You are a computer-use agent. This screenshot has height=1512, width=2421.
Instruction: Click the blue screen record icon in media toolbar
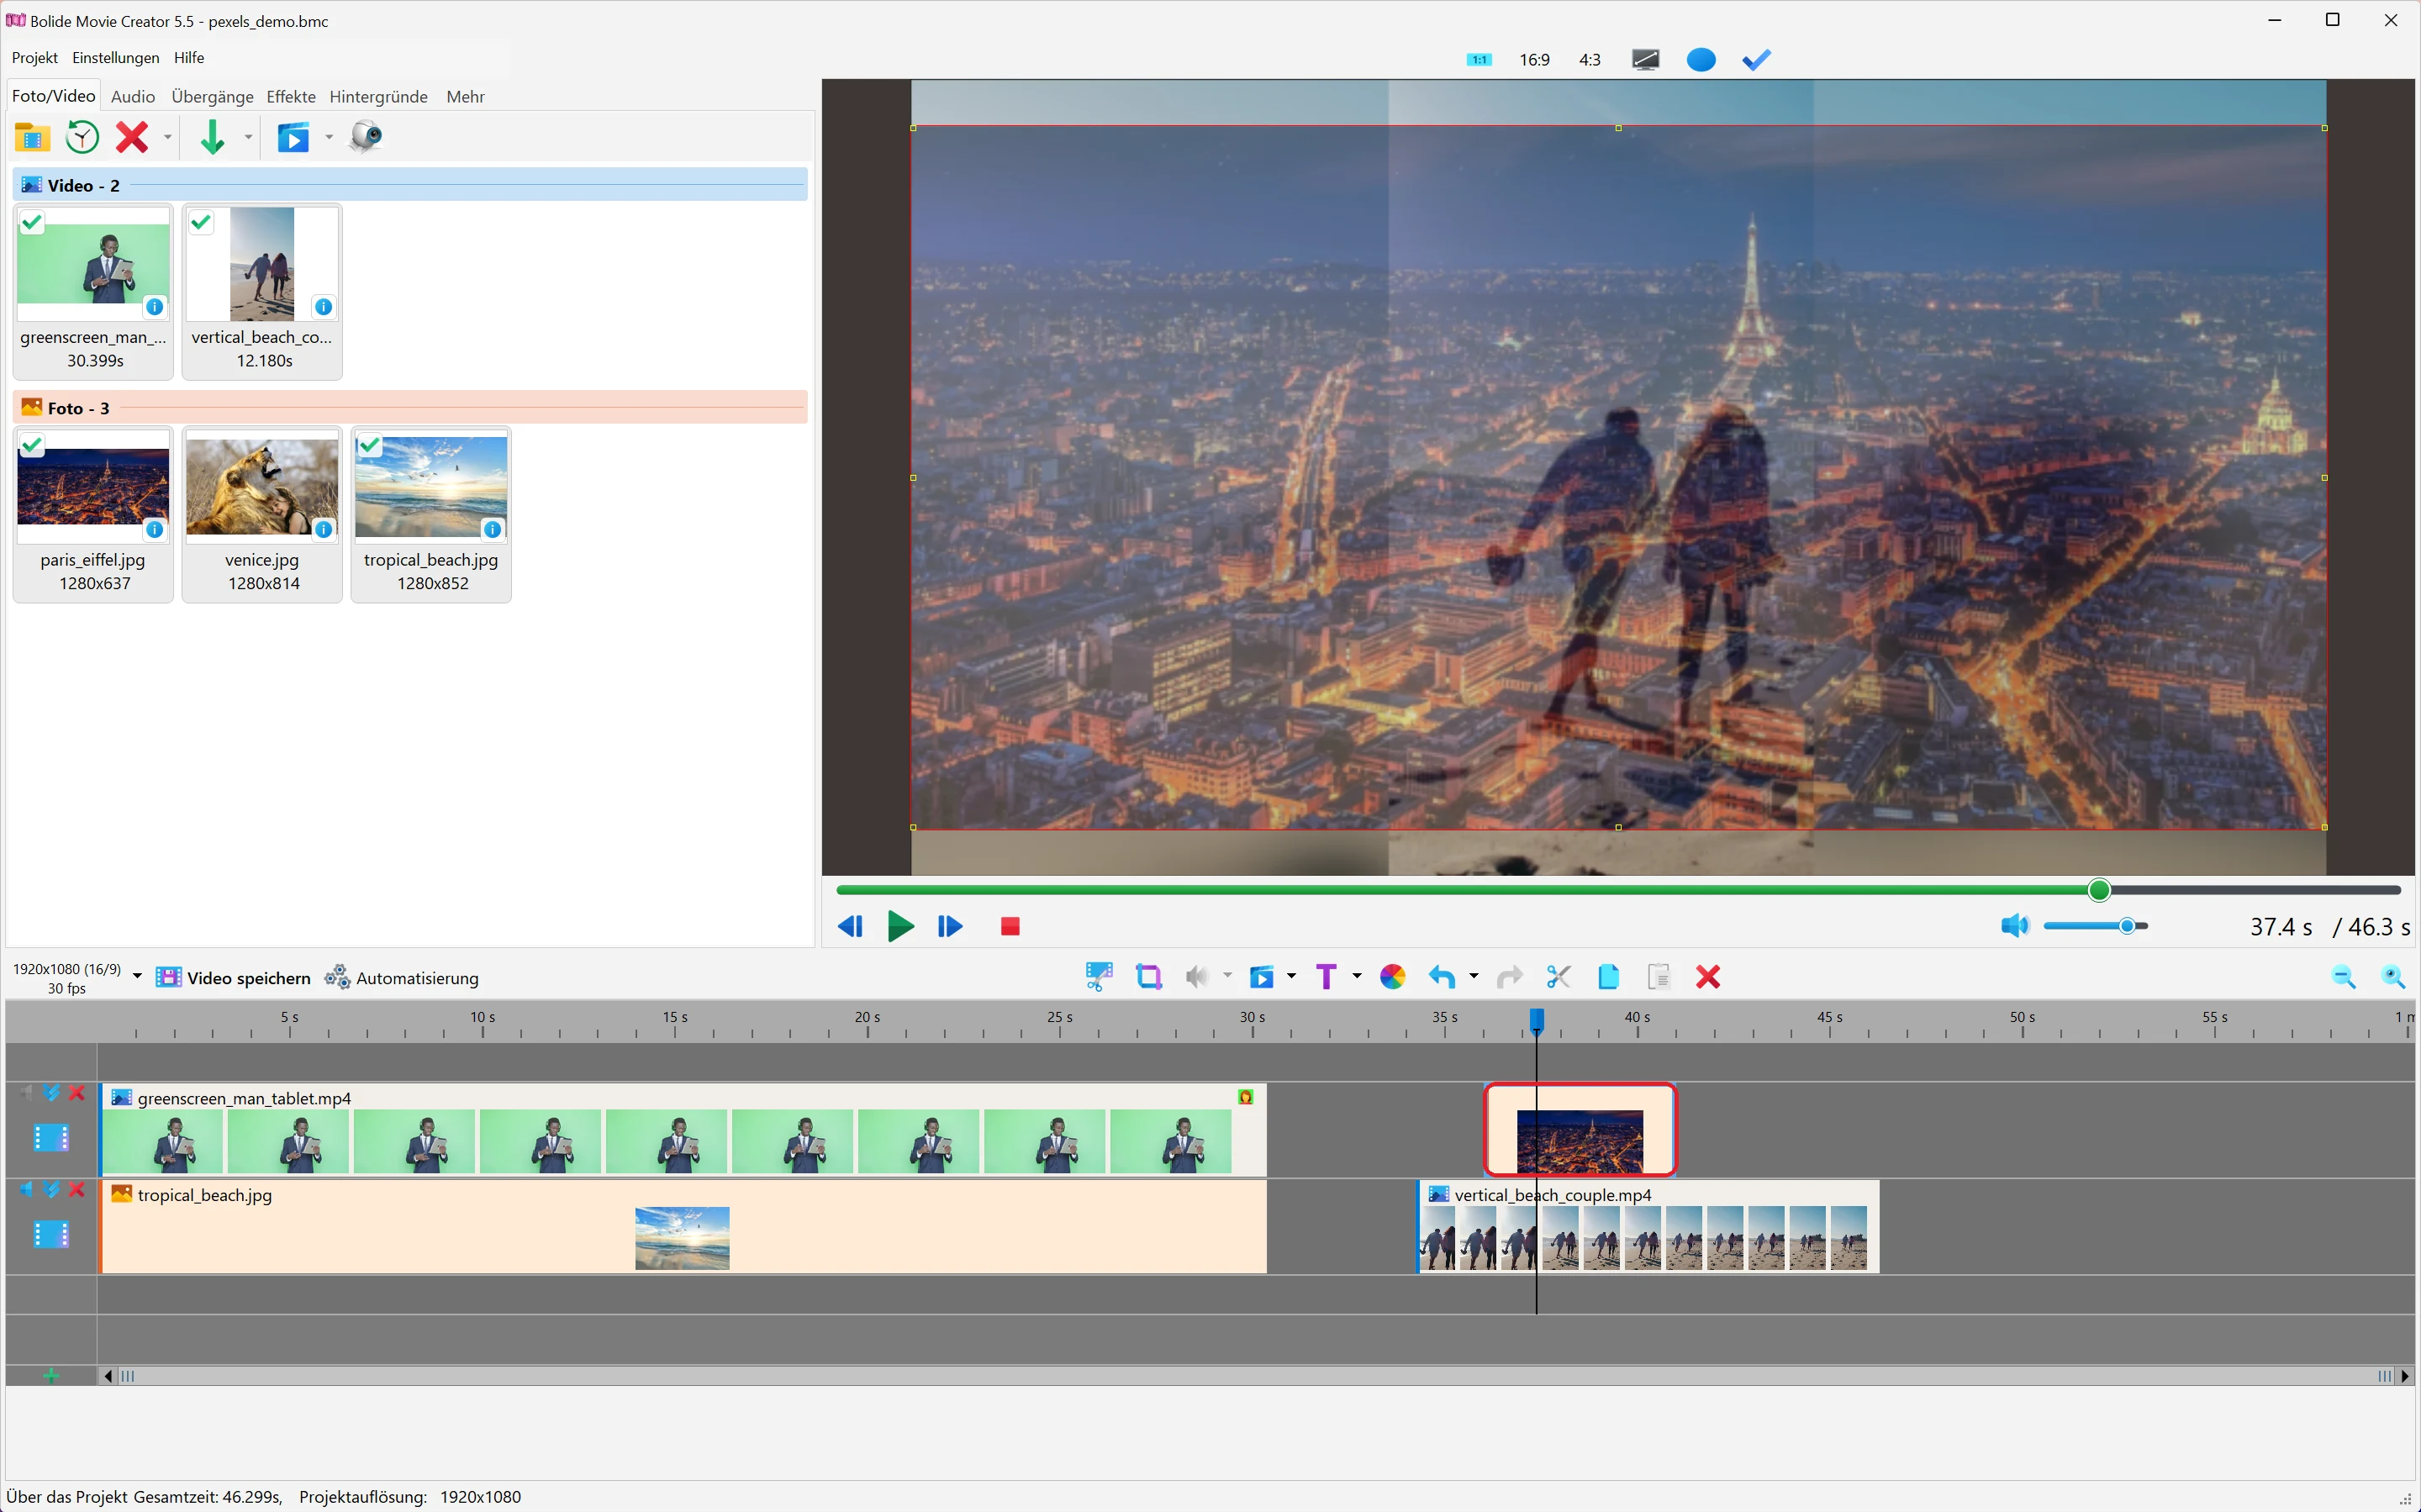coord(293,137)
